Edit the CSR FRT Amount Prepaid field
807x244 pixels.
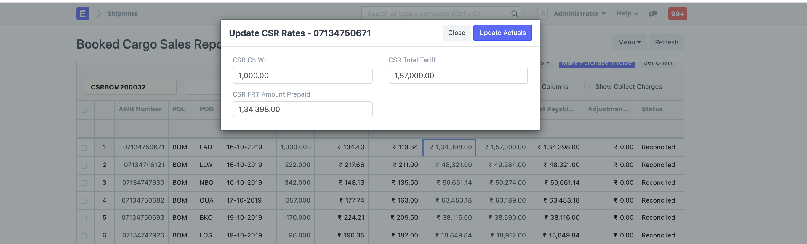click(x=302, y=109)
